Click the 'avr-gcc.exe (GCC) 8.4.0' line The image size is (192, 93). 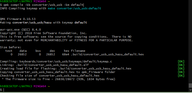click(21, 30)
